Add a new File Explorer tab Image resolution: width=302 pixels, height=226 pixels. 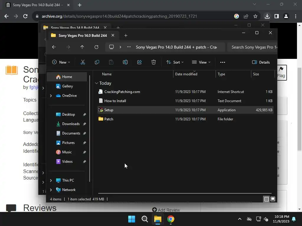click(x=126, y=36)
